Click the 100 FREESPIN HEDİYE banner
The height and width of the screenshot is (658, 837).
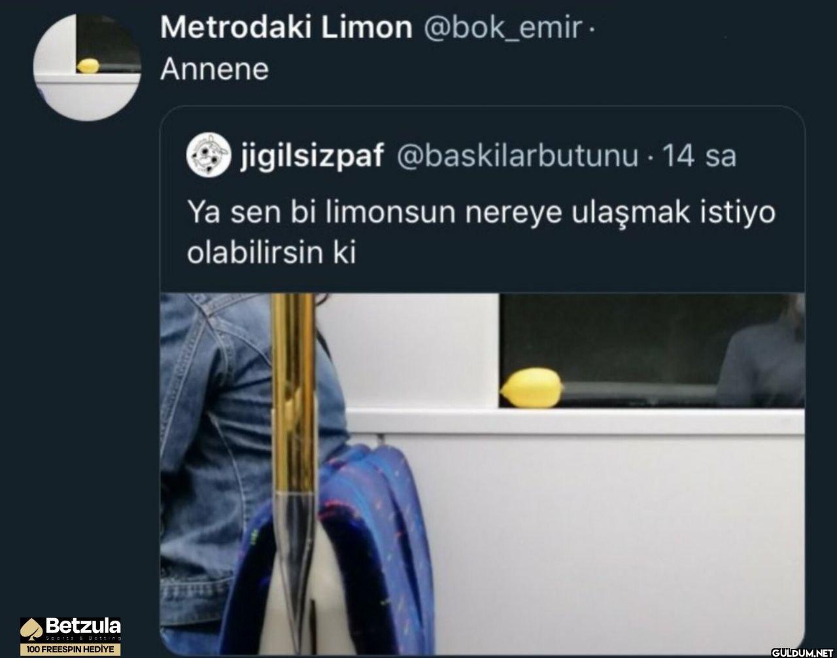(x=71, y=649)
